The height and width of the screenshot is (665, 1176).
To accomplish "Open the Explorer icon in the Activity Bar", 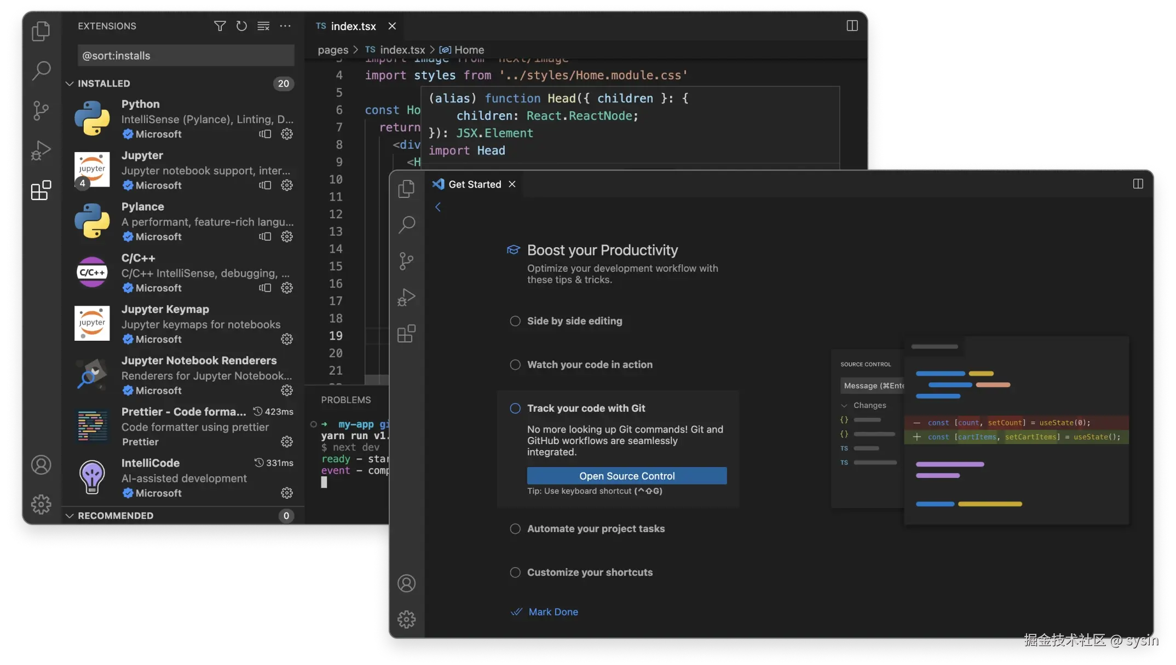I will 41,32.
